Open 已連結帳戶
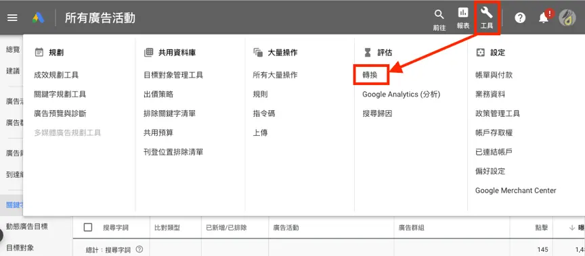The width and height of the screenshot is (585, 256). (x=494, y=152)
